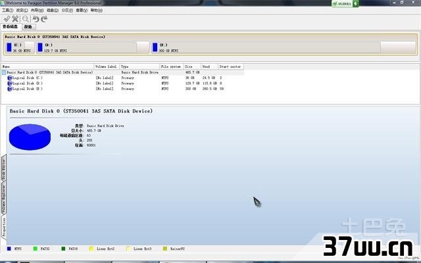This screenshot has height=263, width=421.
Task: Click the [No label] cell in Logical Disk (C:) row
Action: pos(105,78)
